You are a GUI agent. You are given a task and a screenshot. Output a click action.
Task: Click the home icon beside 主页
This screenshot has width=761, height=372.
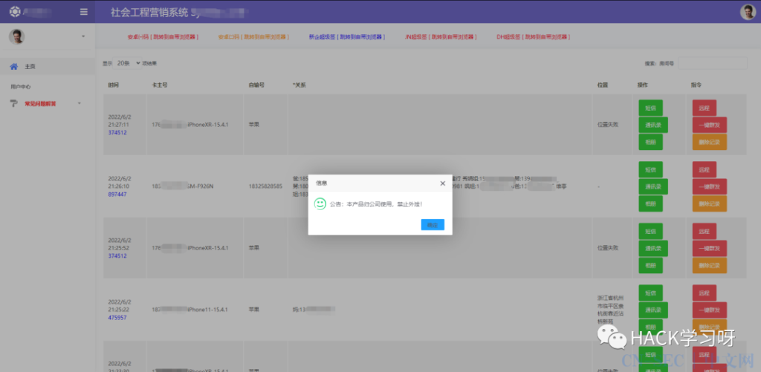13,66
